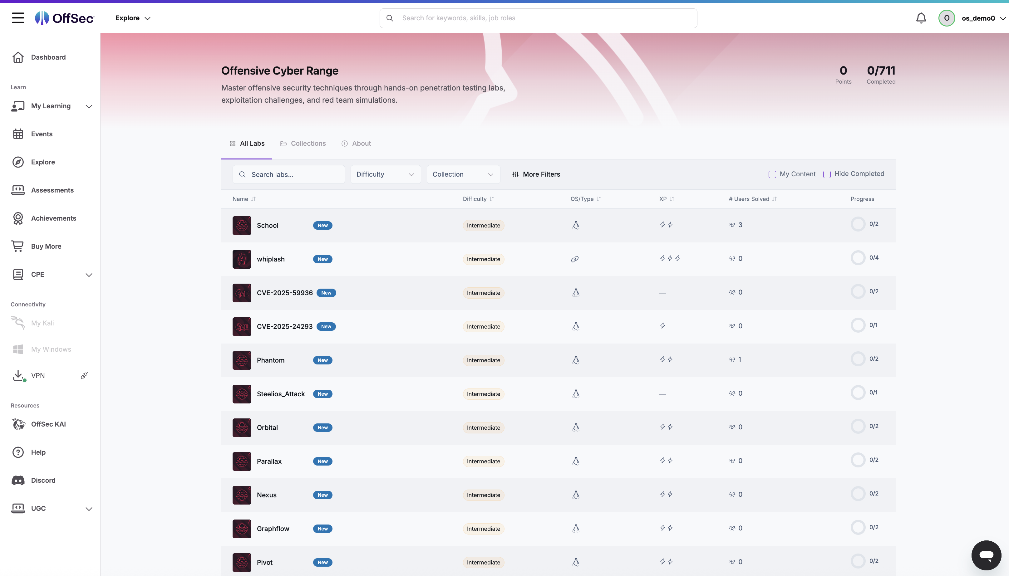This screenshot has height=576, width=1009.
Task: Click the whiplash progress ring
Action: [858, 258]
